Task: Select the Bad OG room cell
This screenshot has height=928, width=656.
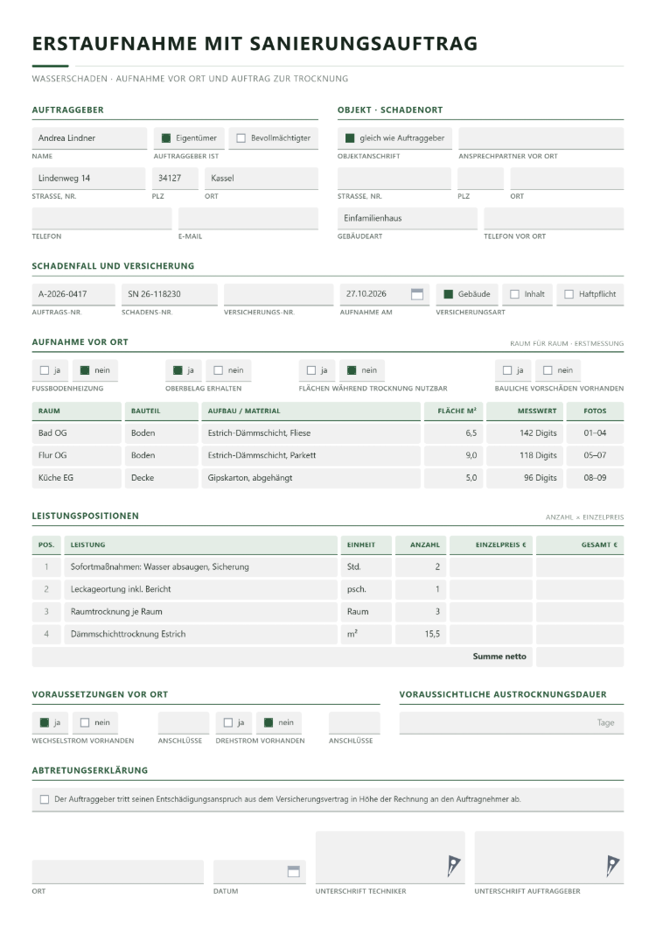Action: 77,433
